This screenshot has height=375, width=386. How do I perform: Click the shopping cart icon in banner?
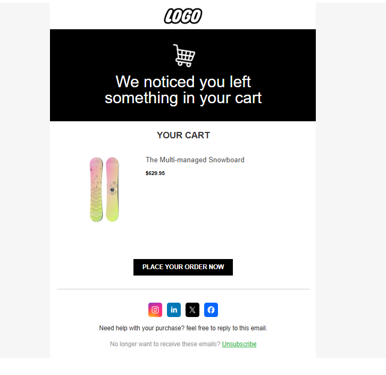[x=184, y=55]
